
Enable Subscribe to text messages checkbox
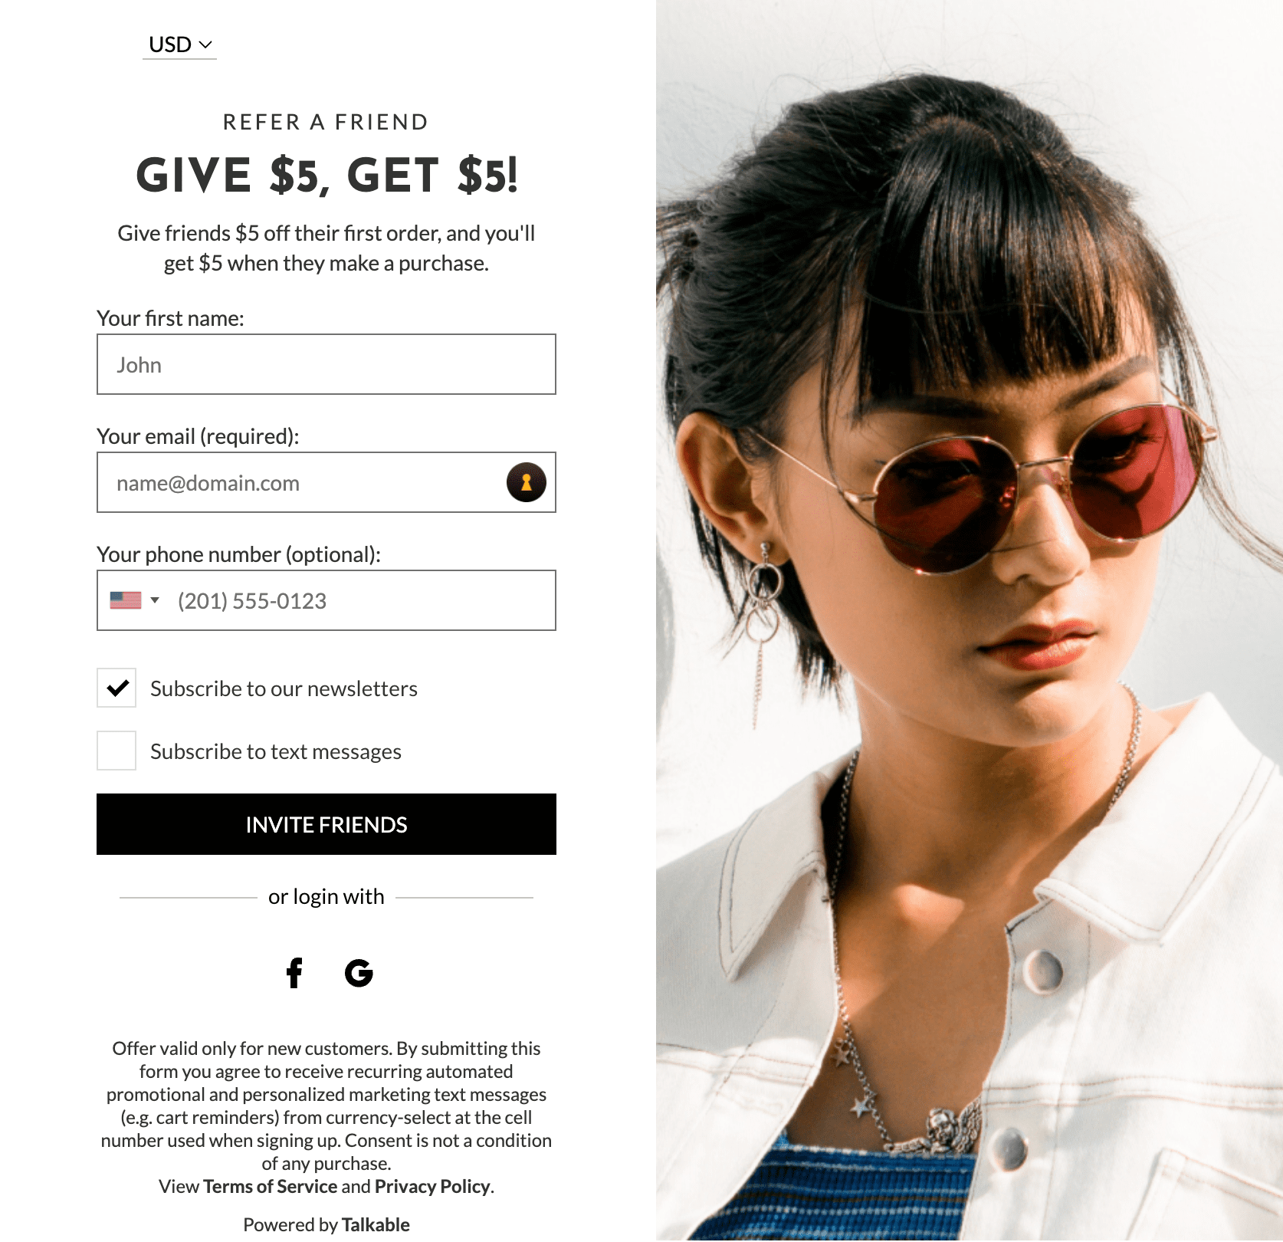pos(116,751)
